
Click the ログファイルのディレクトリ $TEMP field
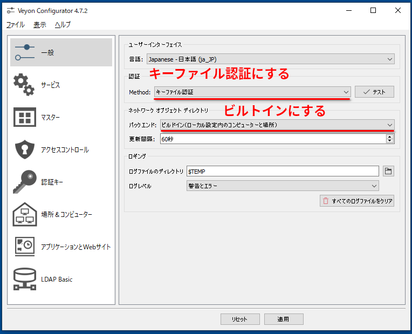(x=283, y=171)
